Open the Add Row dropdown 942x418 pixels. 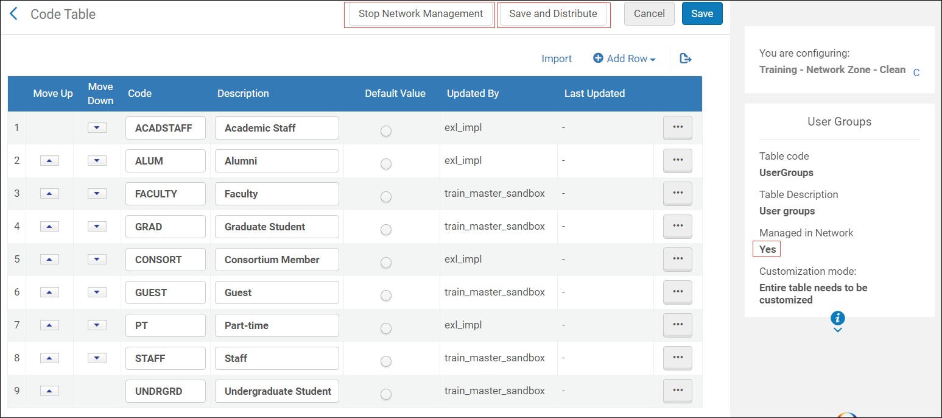point(625,58)
